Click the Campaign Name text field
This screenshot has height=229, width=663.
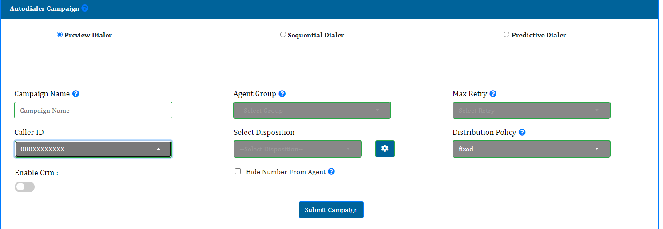click(x=93, y=111)
